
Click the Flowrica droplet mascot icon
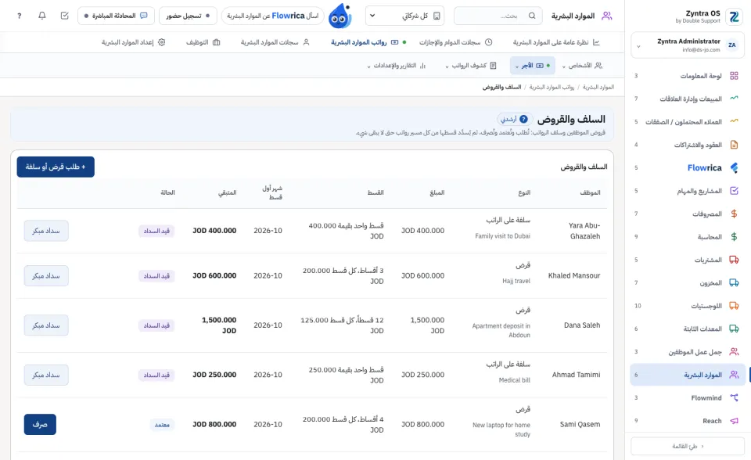coord(340,16)
